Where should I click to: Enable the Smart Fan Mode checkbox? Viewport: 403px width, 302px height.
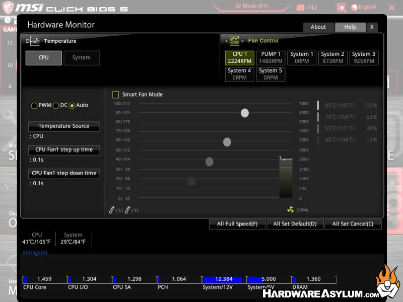click(116, 95)
